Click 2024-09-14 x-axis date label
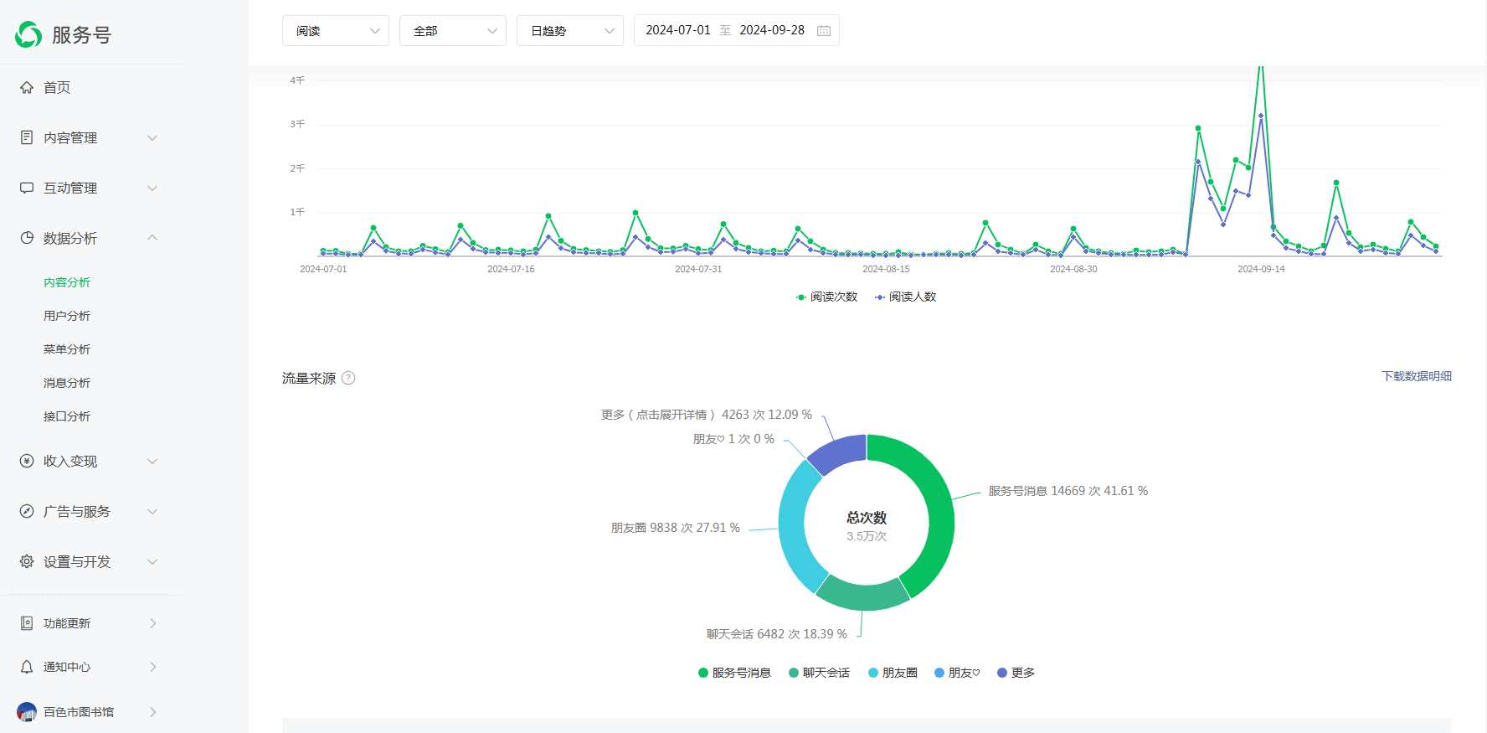The height and width of the screenshot is (733, 1487). tap(1261, 269)
